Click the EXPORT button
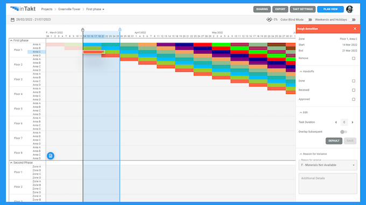Screen dimensions: 366x205 [x=280, y=9]
